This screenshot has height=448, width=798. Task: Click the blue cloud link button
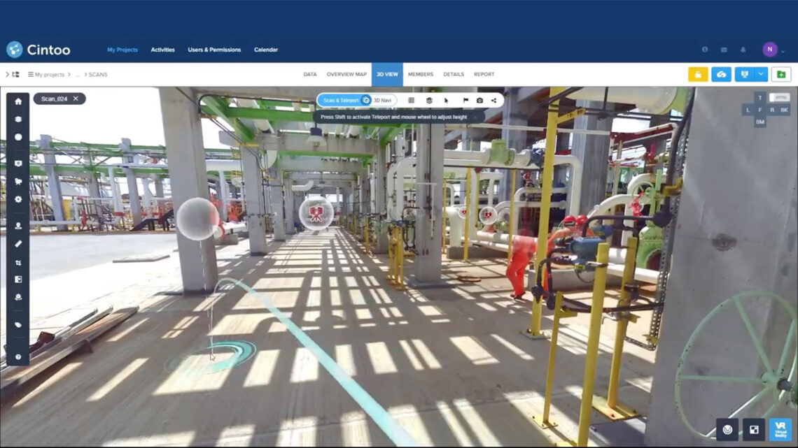pos(721,74)
